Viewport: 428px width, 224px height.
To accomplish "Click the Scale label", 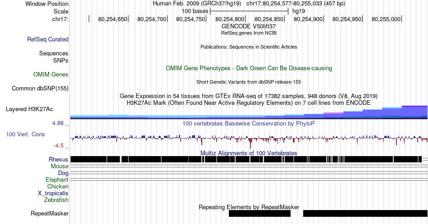I will [61, 11].
